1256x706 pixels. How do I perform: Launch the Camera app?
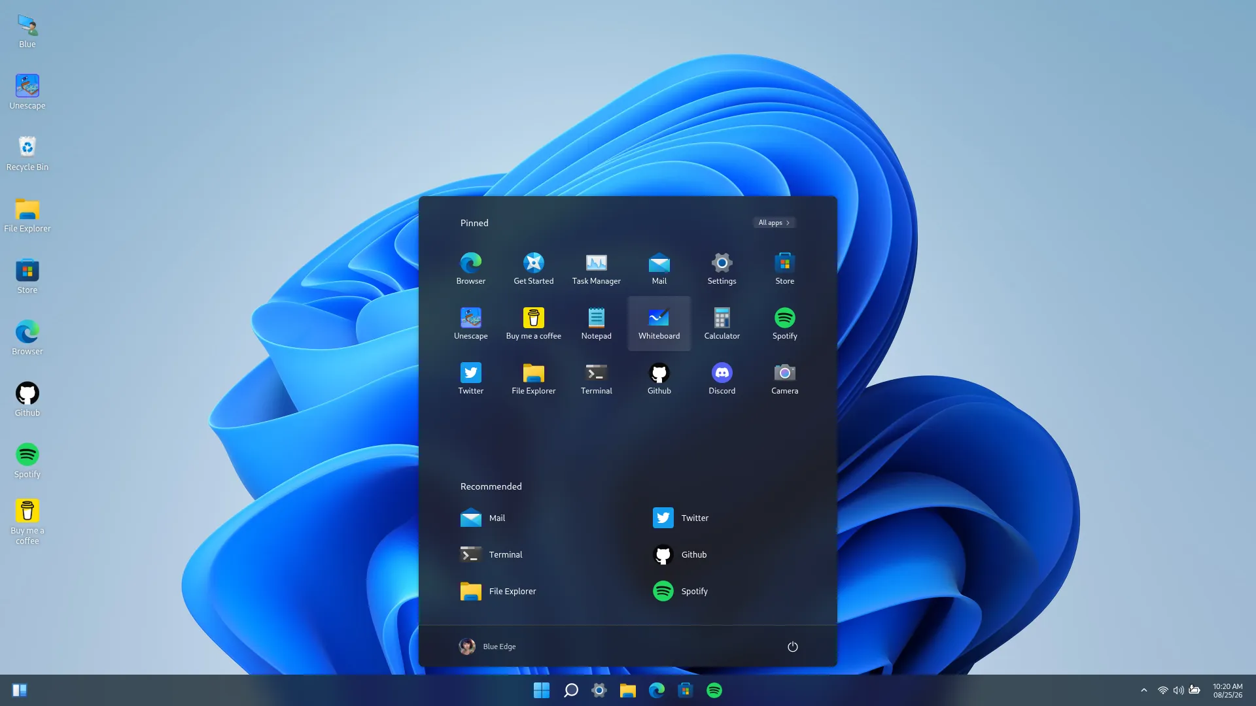coord(785,378)
